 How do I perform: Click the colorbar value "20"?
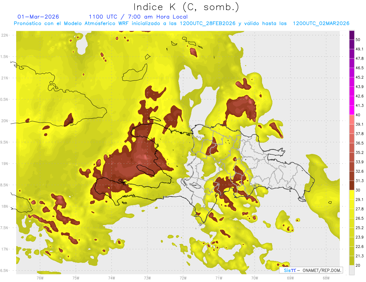[x=358, y=265]
